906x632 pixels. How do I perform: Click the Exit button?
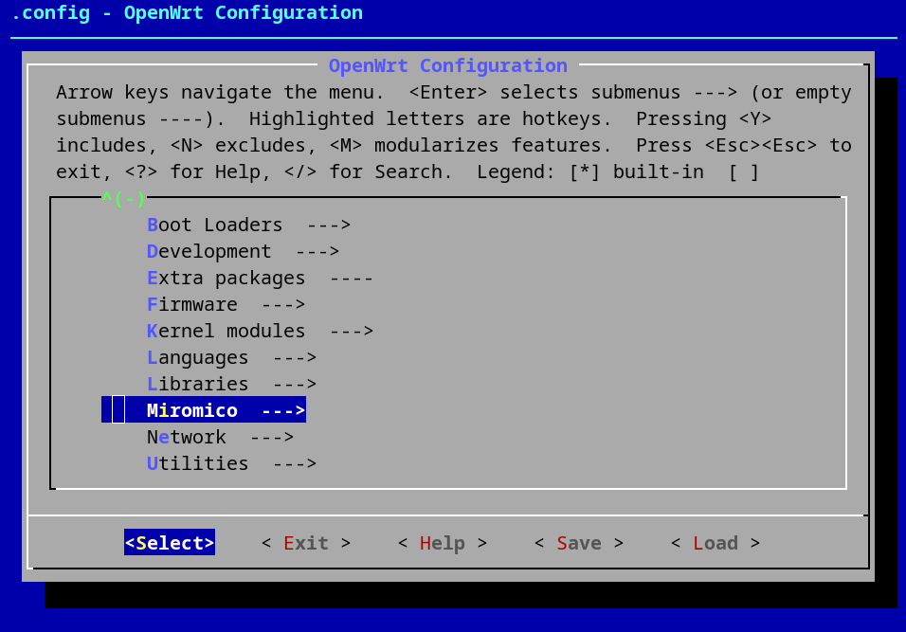(x=306, y=543)
